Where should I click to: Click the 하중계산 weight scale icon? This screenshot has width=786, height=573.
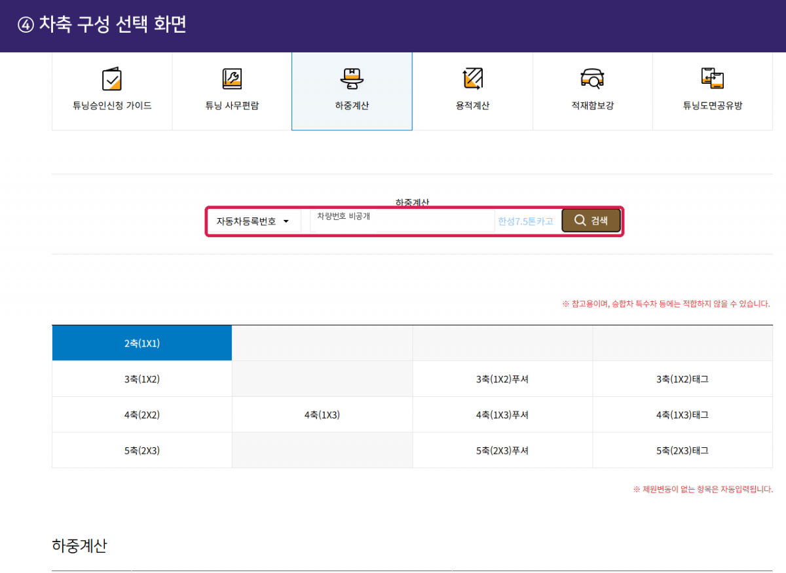click(352, 79)
